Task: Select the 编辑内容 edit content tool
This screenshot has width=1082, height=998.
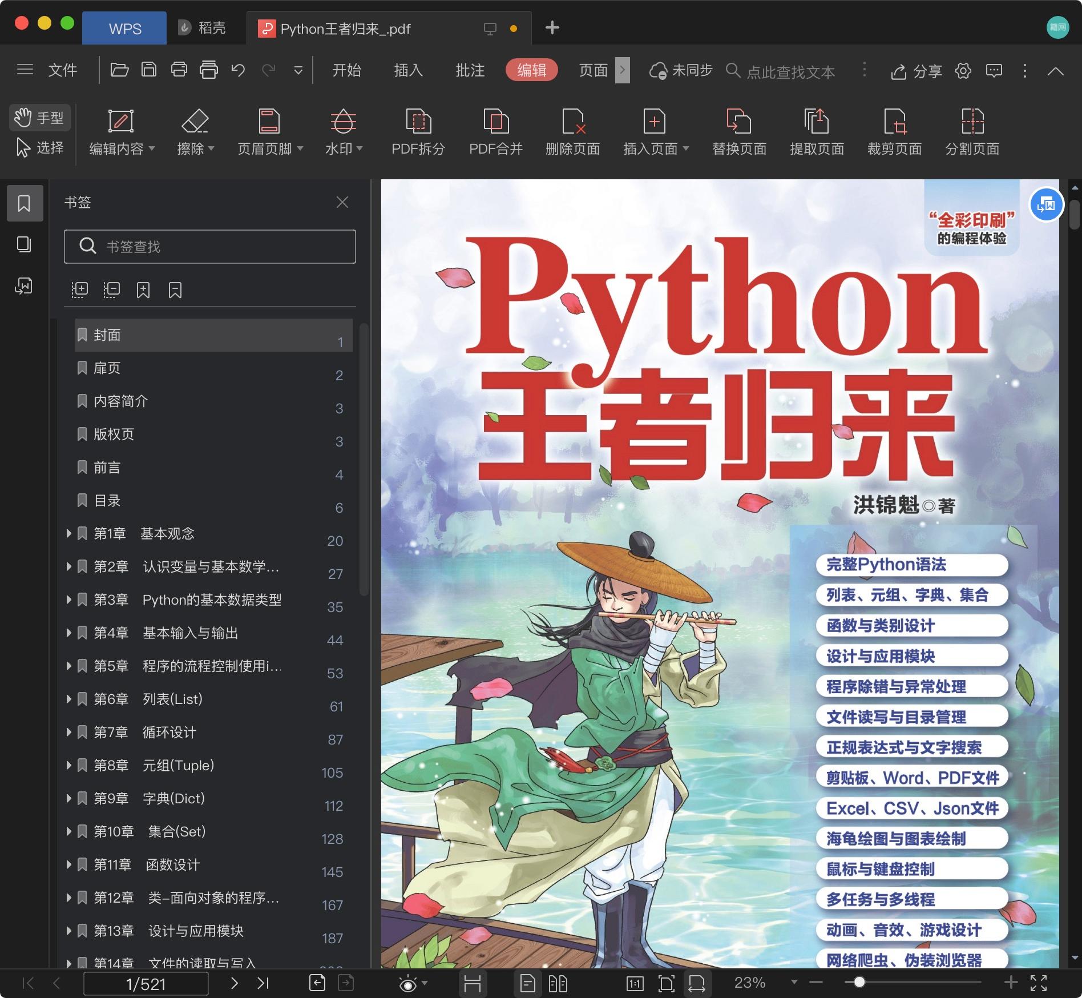Action: (121, 132)
